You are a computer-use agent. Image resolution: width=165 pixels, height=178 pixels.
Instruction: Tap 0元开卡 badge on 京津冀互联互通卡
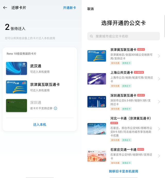141,49
